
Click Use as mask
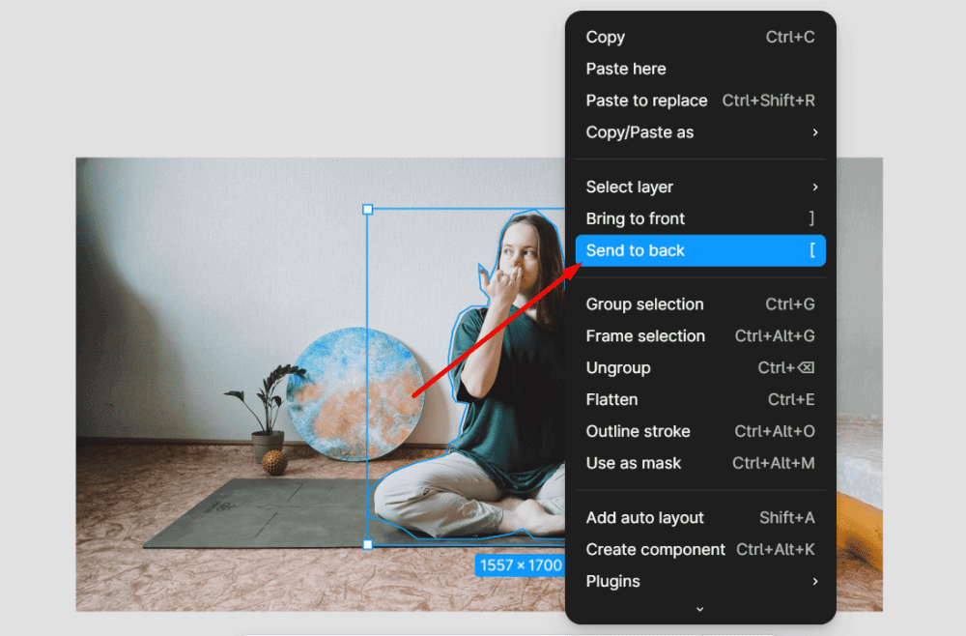tap(699, 463)
